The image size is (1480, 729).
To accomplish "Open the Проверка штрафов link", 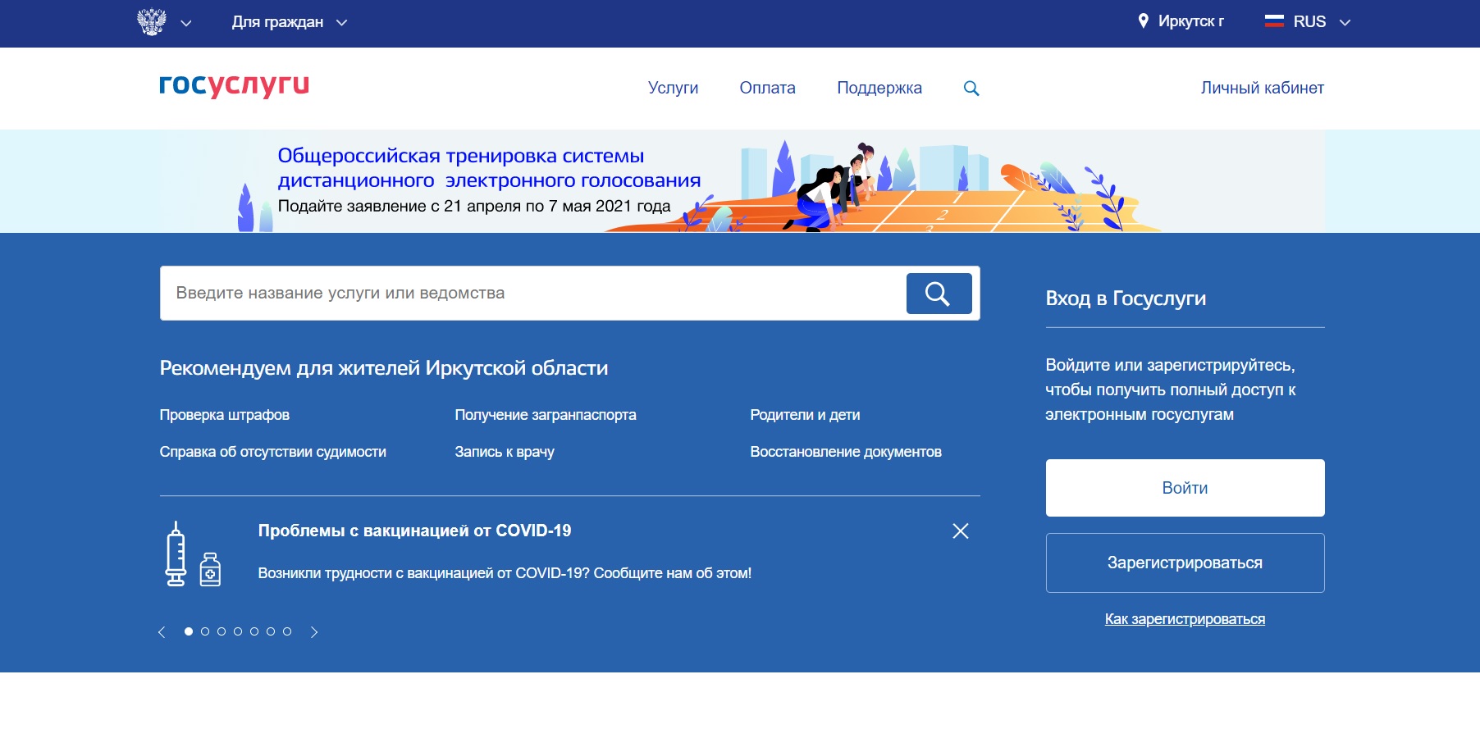I will click(x=224, y=415).
